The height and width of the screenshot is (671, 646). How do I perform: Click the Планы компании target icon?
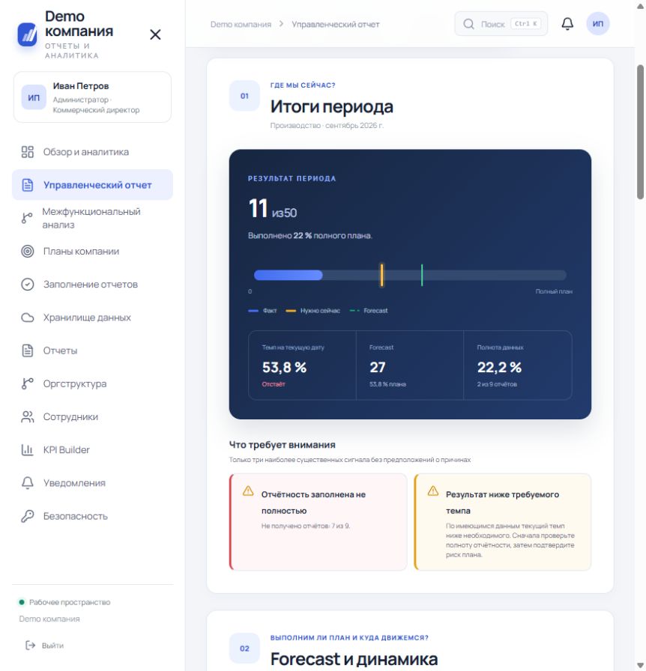point(28,251)
